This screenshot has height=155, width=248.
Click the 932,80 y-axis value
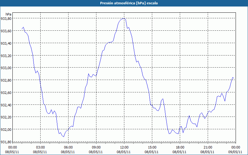(6, 80)
